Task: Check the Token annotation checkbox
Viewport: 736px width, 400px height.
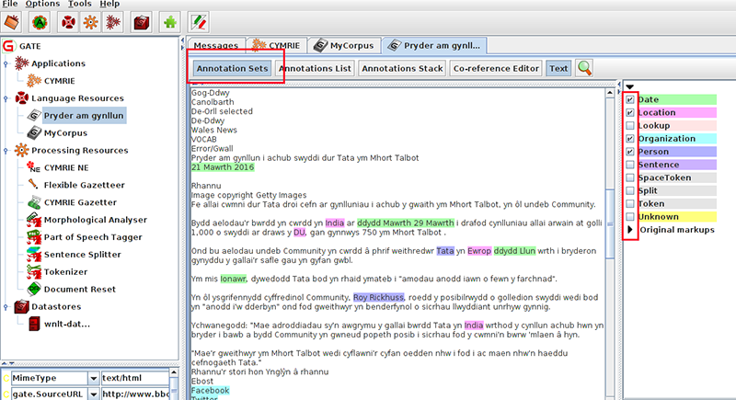Action: click(x=630, y=203)
